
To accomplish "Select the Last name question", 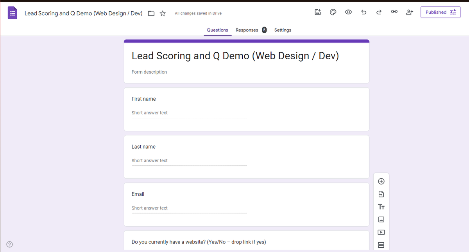I will pyautogui.click(x=247, y=157).
